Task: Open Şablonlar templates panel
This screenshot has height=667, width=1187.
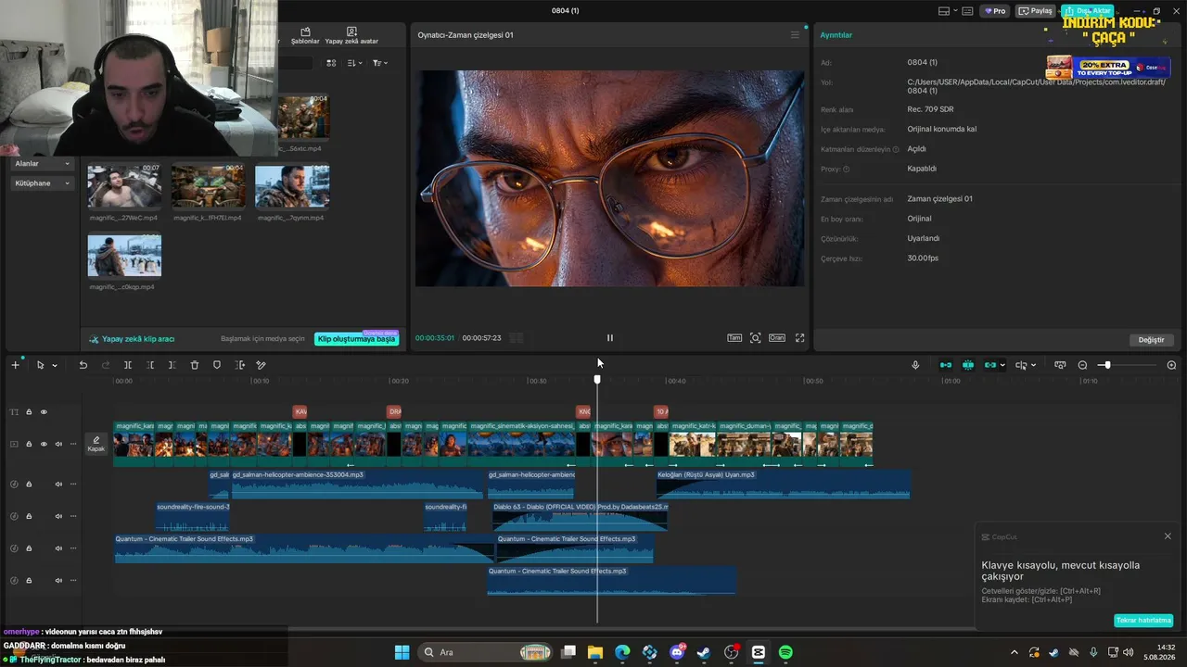Action: click(305, 36)
